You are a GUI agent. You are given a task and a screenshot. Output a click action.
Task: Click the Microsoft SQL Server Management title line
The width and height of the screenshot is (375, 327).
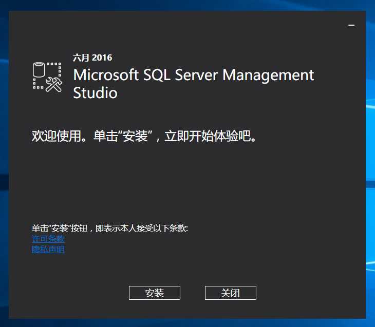tap(193, 75)
